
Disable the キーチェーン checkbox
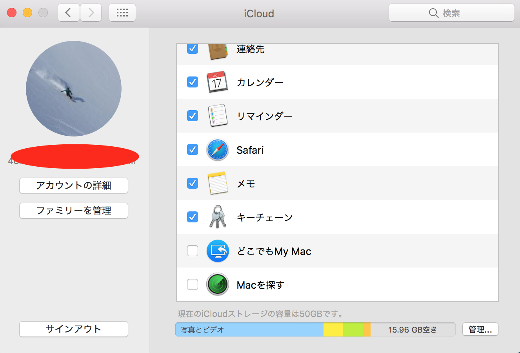[193, 217]
